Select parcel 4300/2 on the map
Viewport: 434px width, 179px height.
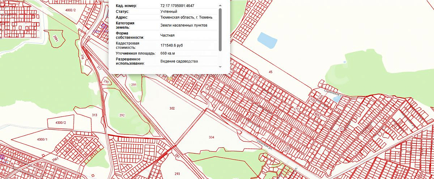pos(60,123)
